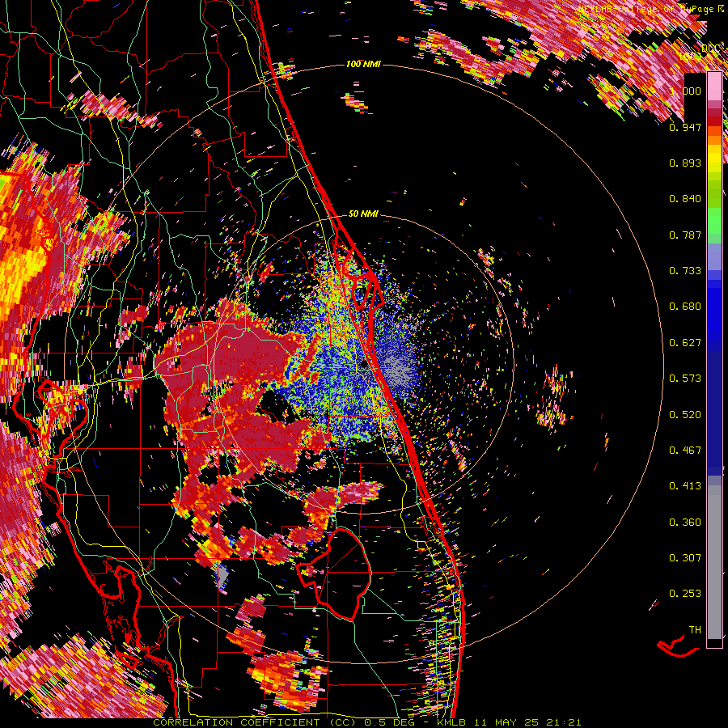The width and height of the screenshot is (728, 728).
Task: Click the 0.680 legend value
Action: [685, 307]
